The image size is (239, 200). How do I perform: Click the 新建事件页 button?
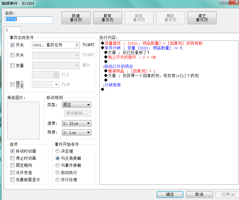[76, 18]
